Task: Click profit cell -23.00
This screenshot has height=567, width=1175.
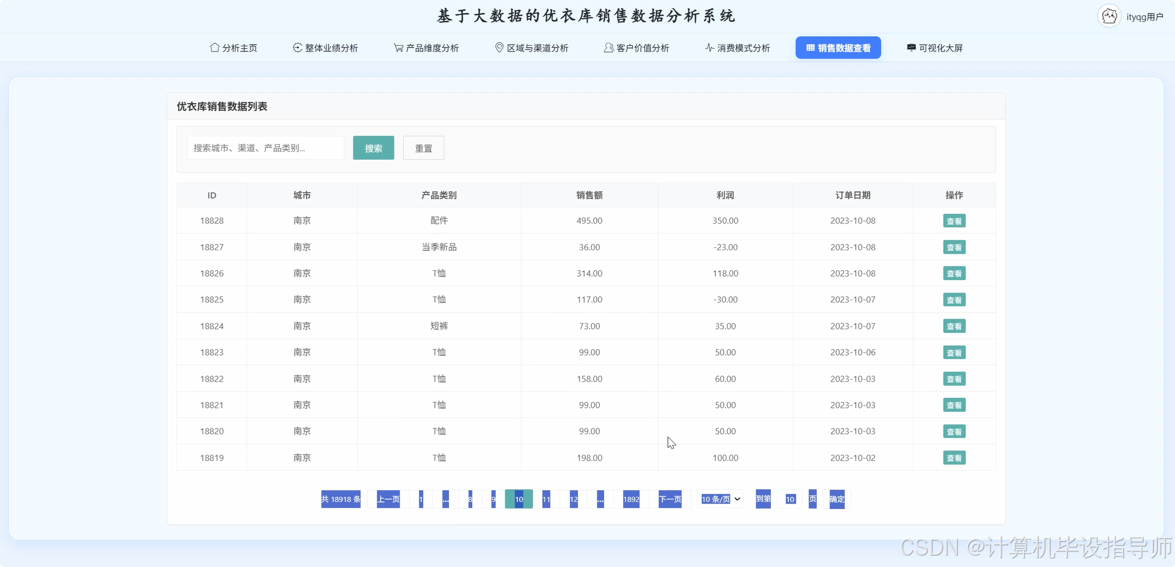Action: (x=725, y=247)
